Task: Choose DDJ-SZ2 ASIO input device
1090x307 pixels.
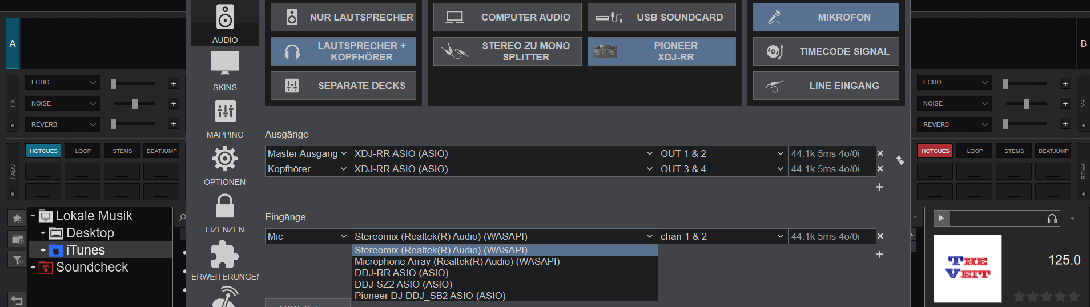Action: [403, 284]
